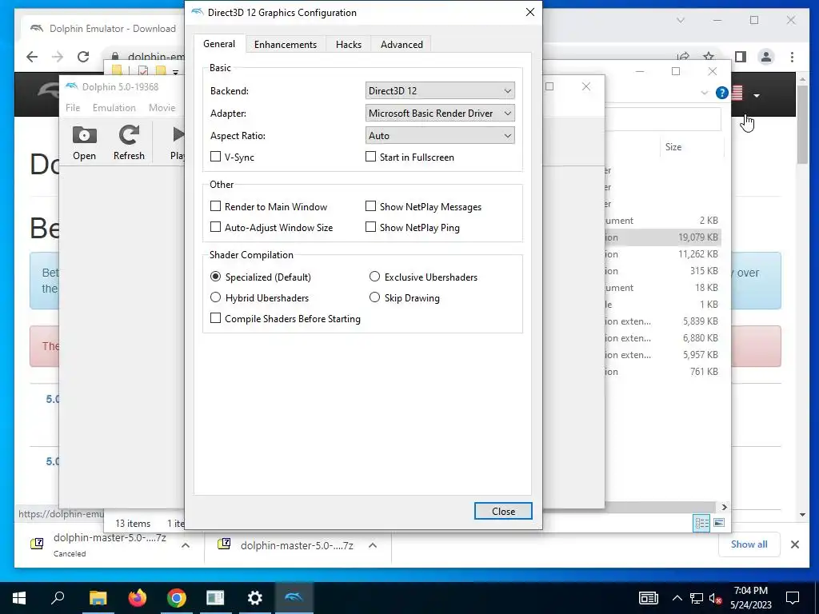The height and width of the screenshot is (614, 819).
Task: Open the Backend dropdown
Action: coord(440,91)
